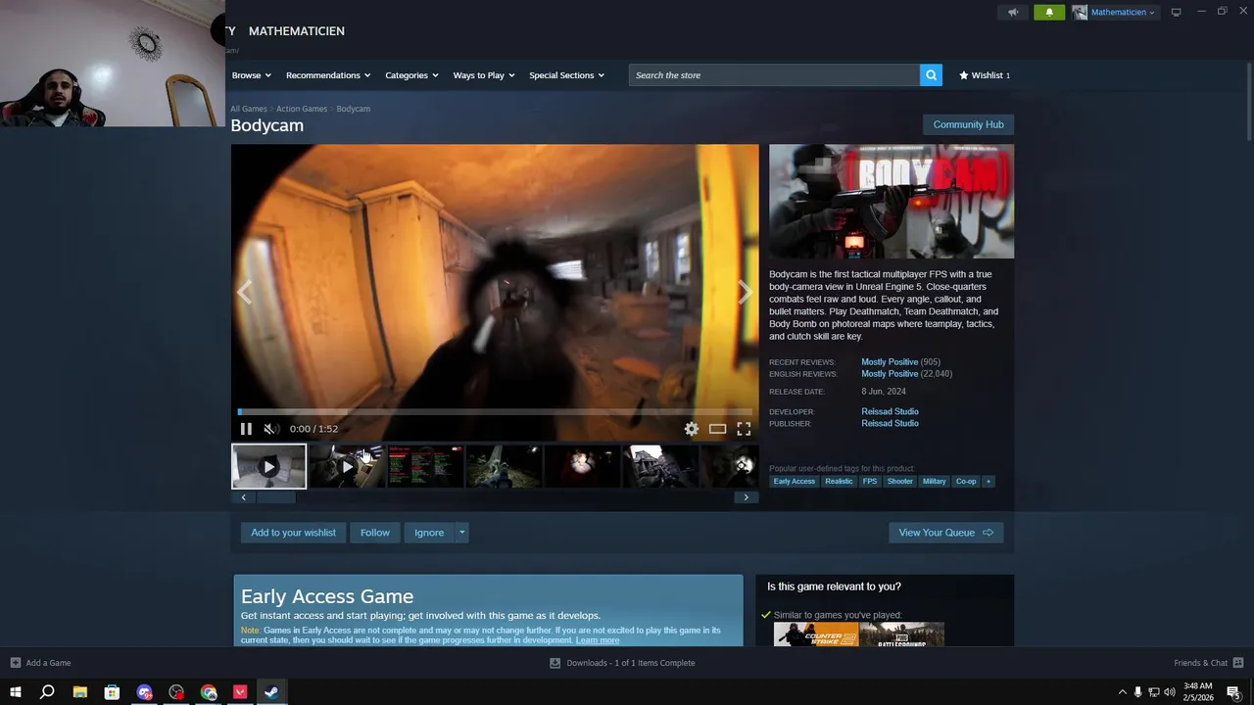Expand the Special Sections menu
This screenshot has height=705, width=1254.
pyautogui.click(x=567, y=75)
